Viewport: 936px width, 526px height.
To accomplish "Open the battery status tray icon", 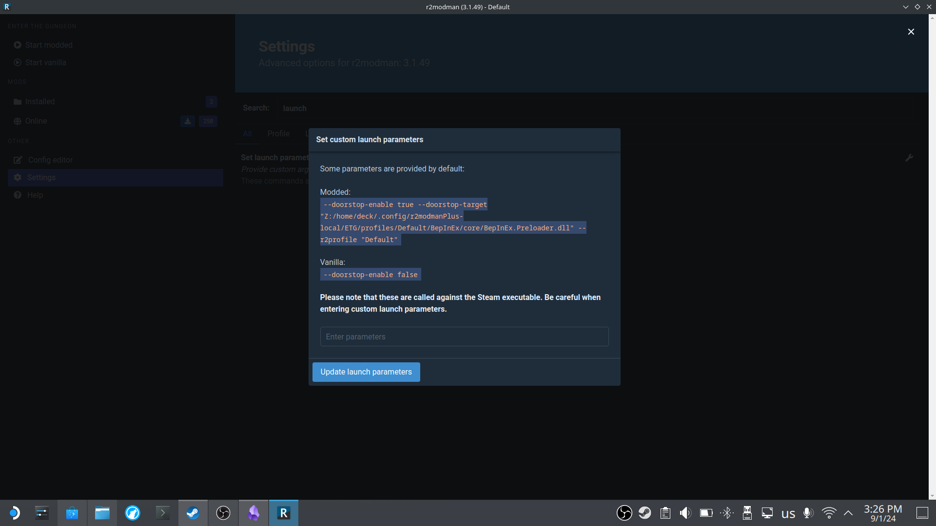I will 706,513.
